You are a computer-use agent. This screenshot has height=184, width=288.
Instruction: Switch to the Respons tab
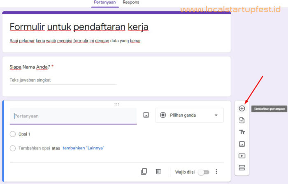click(131, 2)
